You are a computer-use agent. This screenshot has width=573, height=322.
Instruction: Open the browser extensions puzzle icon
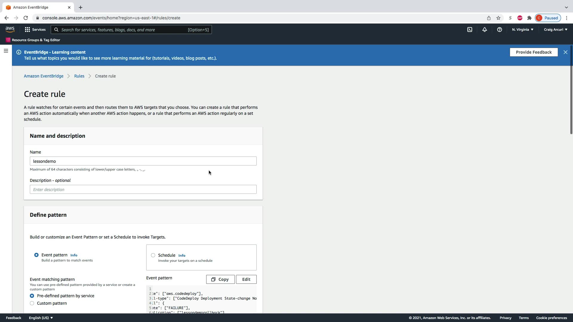529,18
